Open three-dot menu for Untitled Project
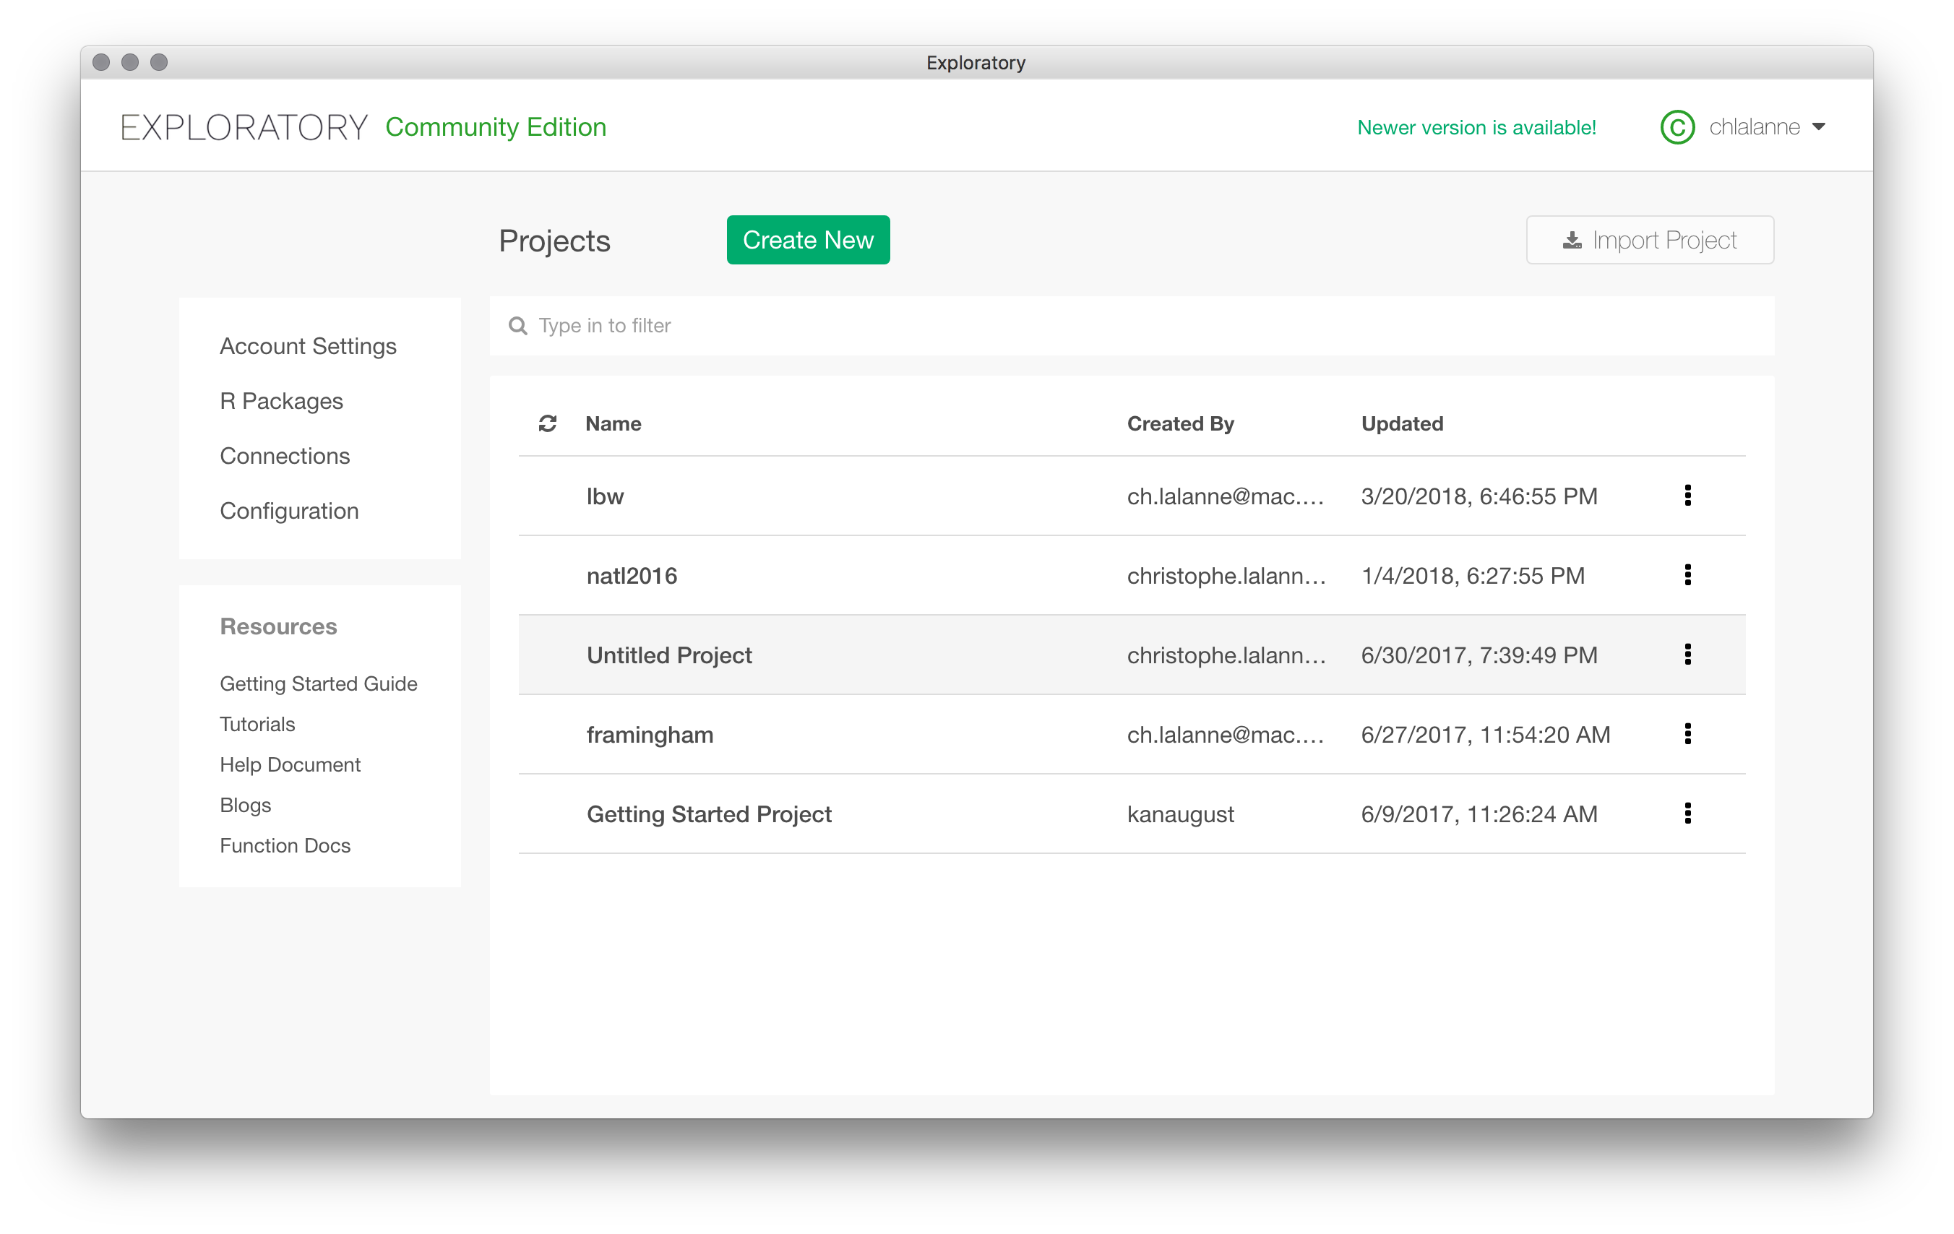 [x=1687, y=655]
